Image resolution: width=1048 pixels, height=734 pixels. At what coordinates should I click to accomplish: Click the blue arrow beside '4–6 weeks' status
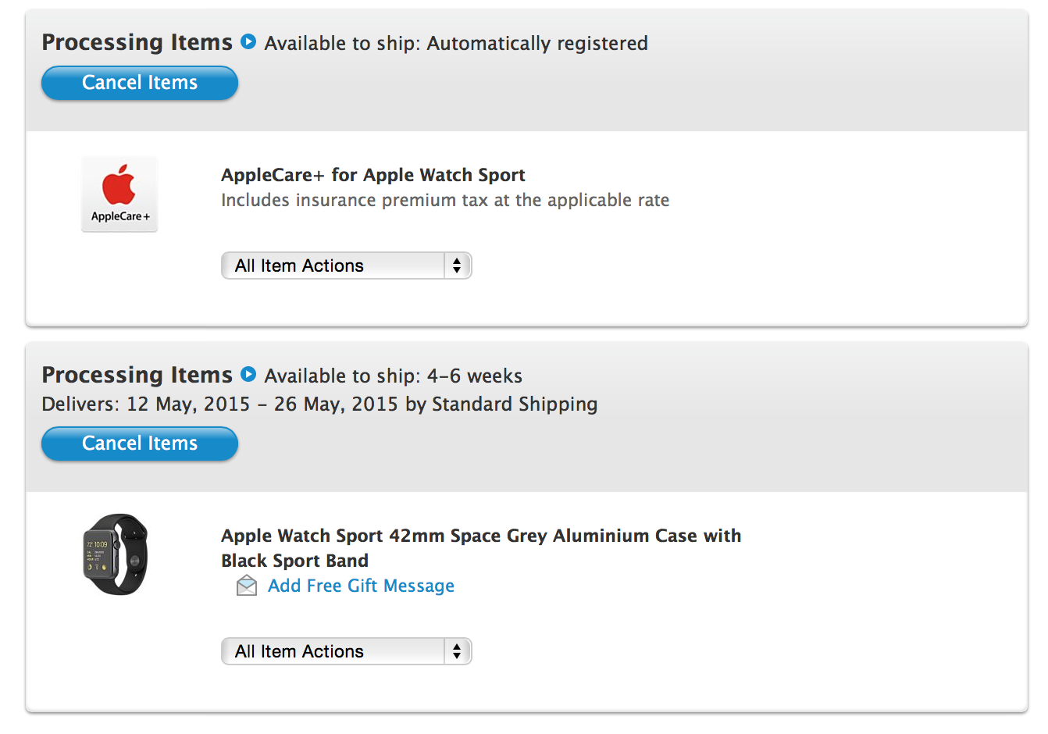click(248, 374)
